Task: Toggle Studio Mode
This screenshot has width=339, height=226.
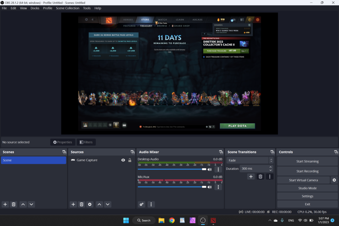Action: (307, 188)
